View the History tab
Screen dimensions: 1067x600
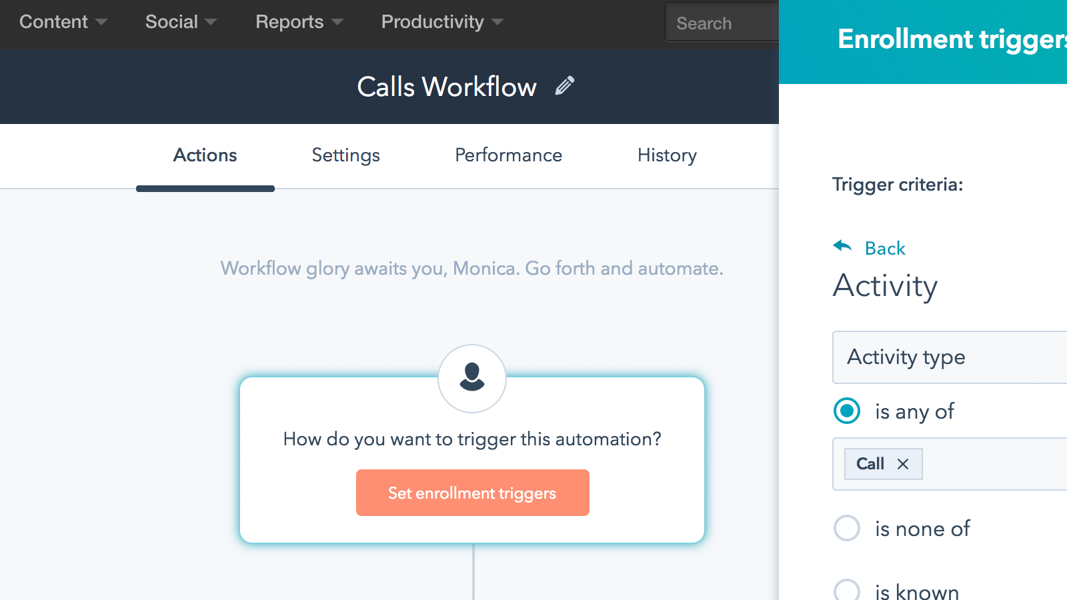point(667,155)
